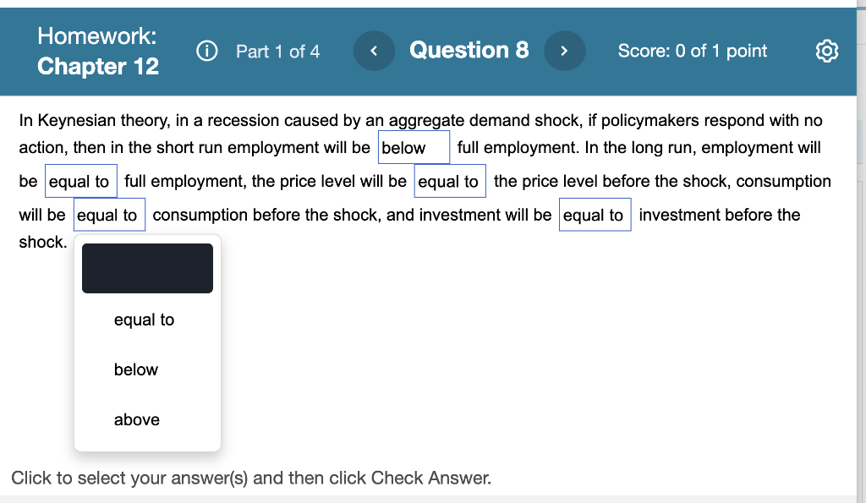Click the 'Question 8' heading
866x503 pixels.
(x=469, y=50)
